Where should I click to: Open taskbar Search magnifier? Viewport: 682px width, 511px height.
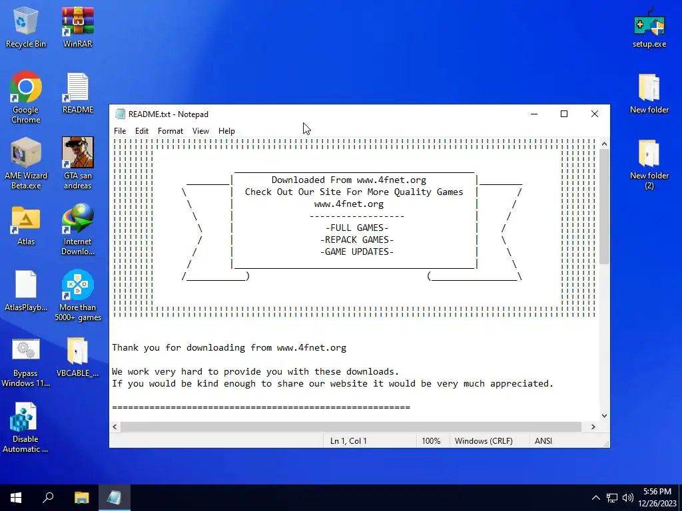(x=48, y=498)
